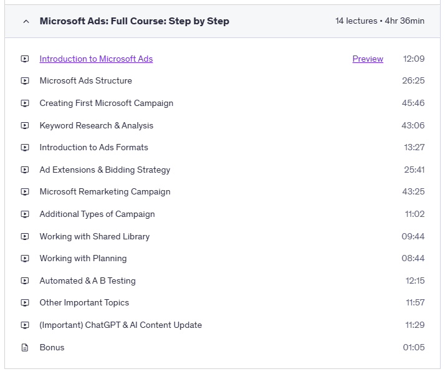Select the Additional Types of Campaign lecture
This screenshot has width=445, height=374.
[x=97, y=214]
